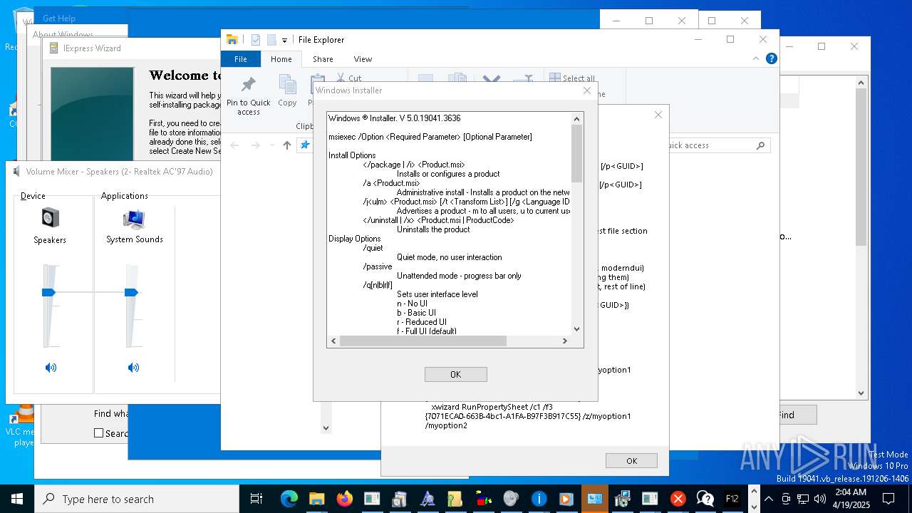Open File Explorer from the taskbar
This screenshot has height=513, width=912.
(316, 499)
